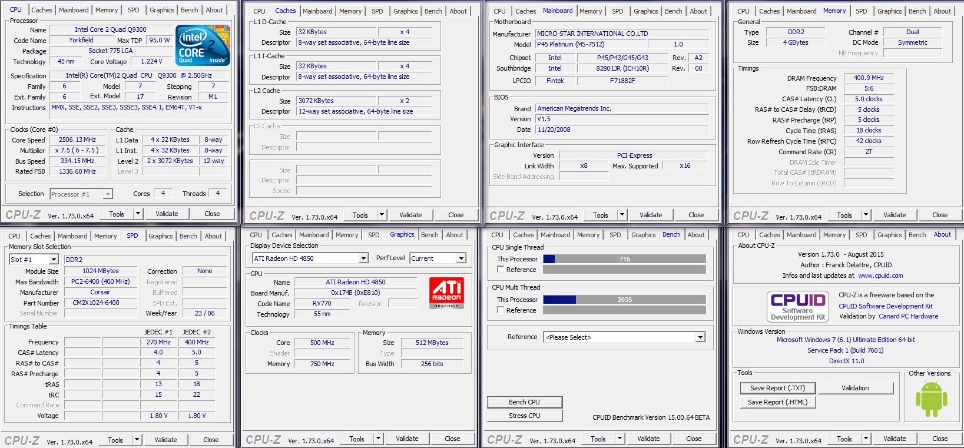Click the GPU Code Name value RV770

point(322,304)
